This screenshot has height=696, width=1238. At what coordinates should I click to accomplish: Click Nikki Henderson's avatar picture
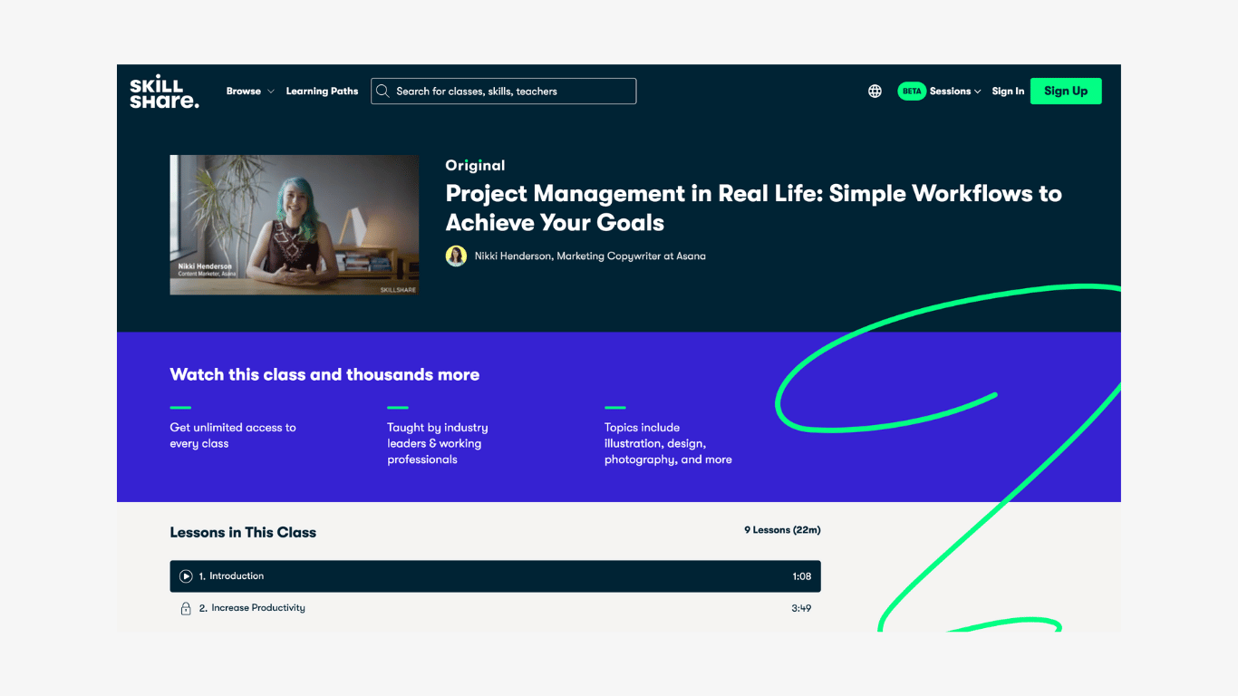point(456,256)
